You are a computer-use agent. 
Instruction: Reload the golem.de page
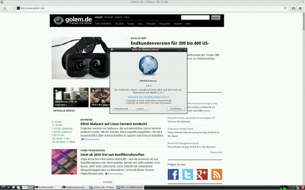(x=285, y=8)
